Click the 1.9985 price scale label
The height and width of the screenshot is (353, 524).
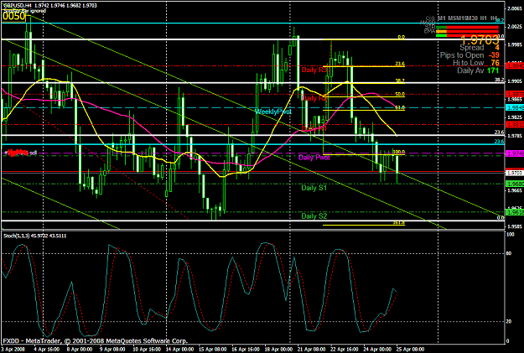(x=515, y=44)
